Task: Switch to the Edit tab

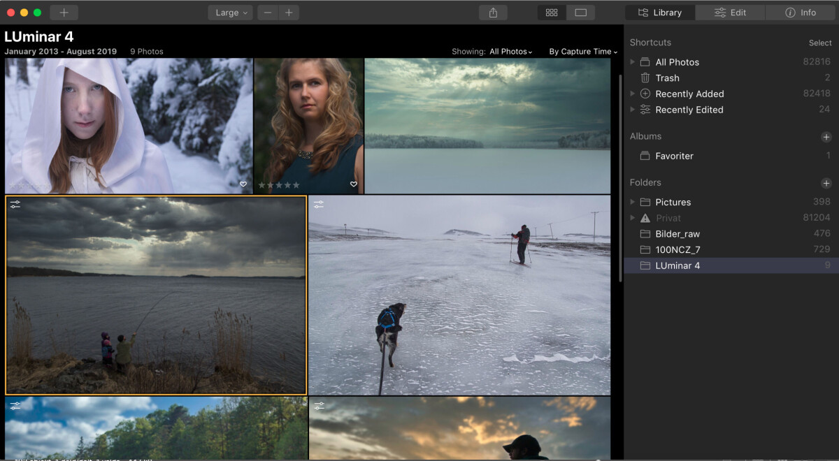Action: click(x=730, y=13)
